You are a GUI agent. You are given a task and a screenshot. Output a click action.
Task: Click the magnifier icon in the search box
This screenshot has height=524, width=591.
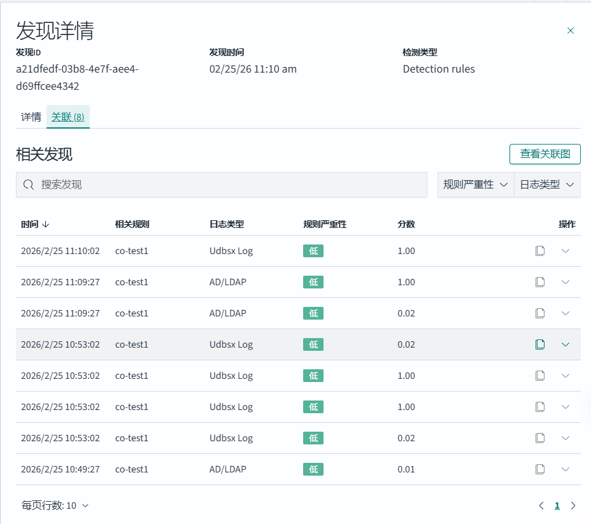[x=28, y=185]
